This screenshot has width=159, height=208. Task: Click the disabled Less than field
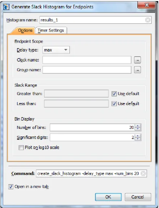click(x=76, y=104)
